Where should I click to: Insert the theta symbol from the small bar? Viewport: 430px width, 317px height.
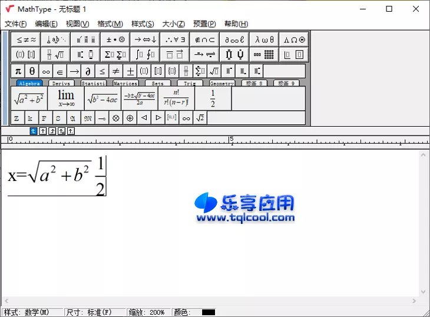pos(32,71)
